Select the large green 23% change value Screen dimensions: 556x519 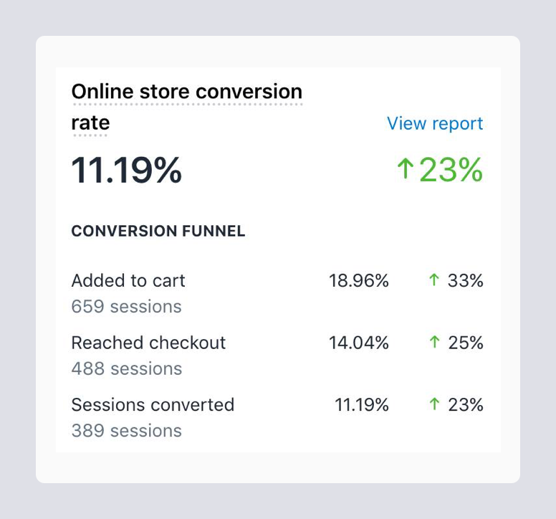point(451,171)
